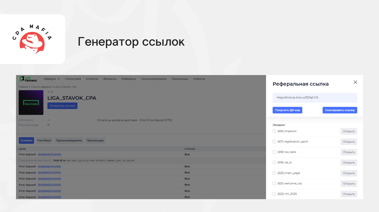Click the CPA Mafia logo
This screenshot has width=379, height=212.
tap(32, 39)
